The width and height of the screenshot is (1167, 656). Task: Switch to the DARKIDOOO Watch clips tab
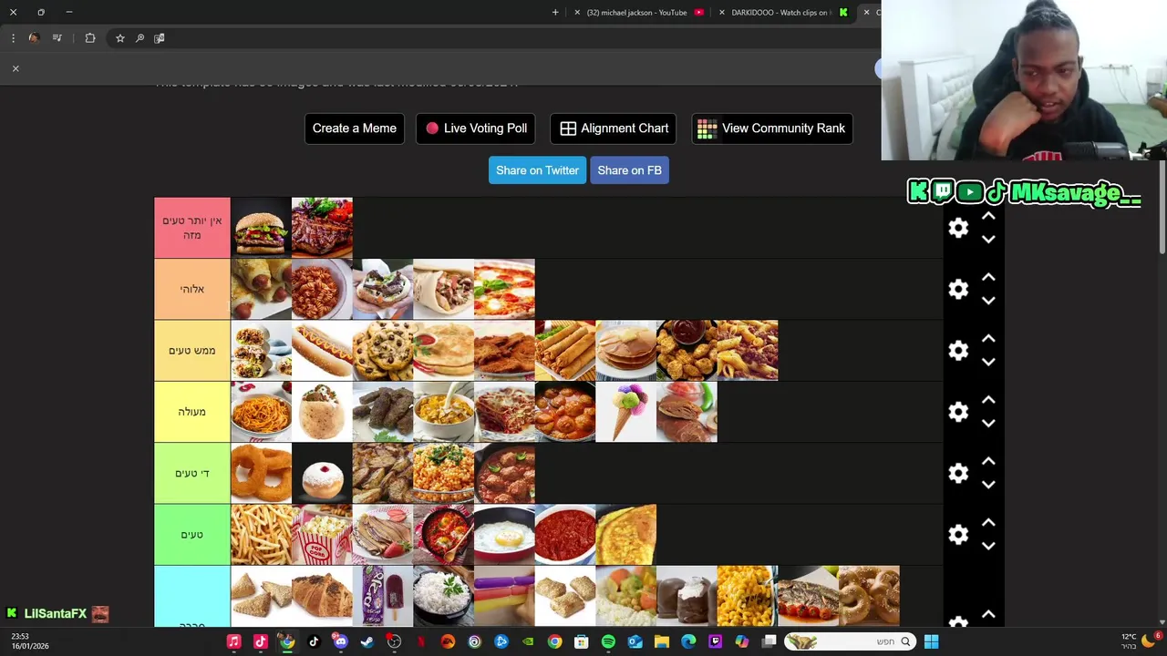pos(784,13)
